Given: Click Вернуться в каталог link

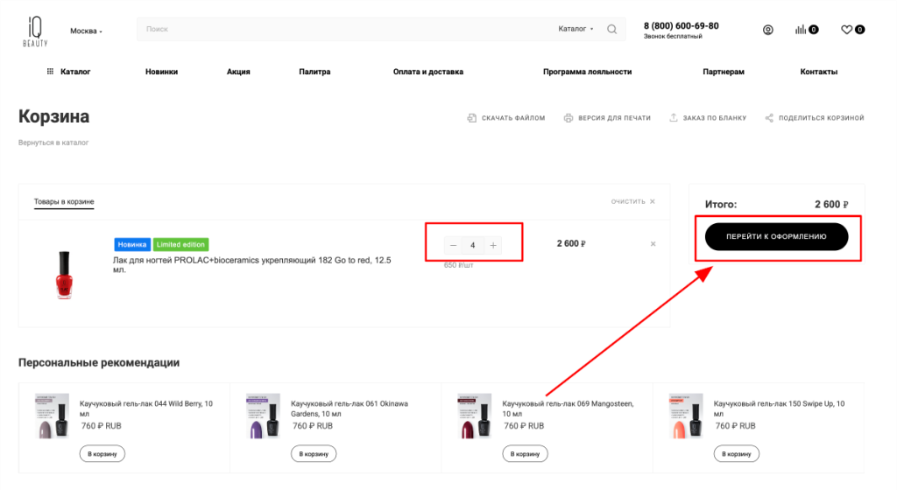Looking at the screenshot, I should [x=53, y=143].
